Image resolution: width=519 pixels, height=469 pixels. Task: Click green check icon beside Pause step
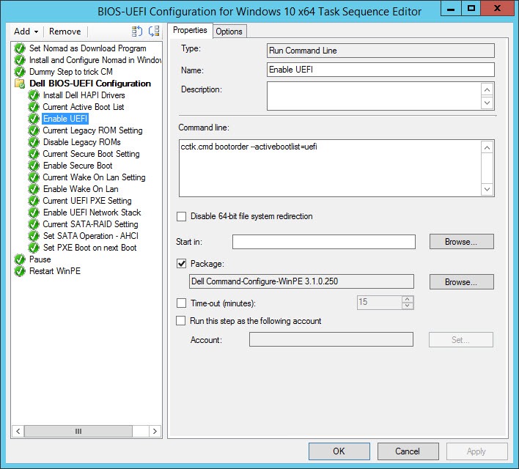pyautogui.click(x=20, y=259)
